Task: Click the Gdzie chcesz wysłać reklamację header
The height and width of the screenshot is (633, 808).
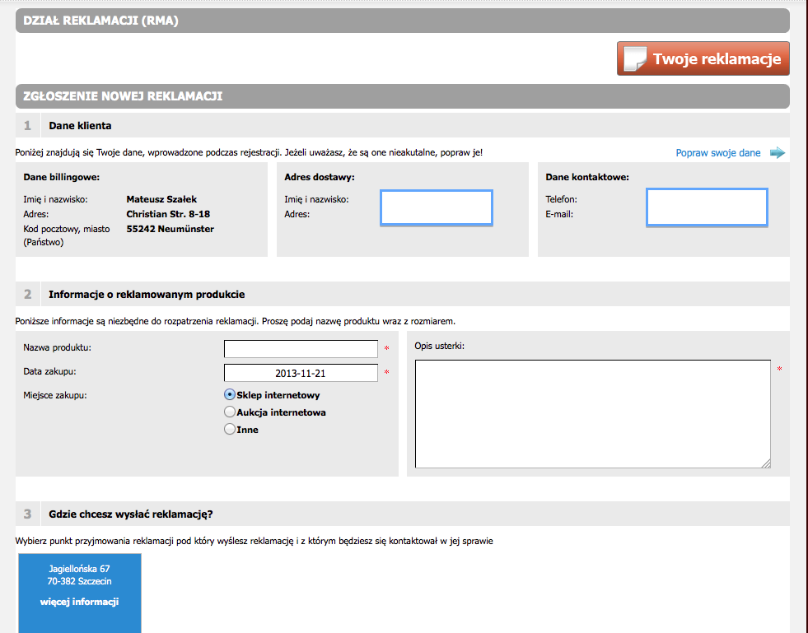Action: (131, 514)
